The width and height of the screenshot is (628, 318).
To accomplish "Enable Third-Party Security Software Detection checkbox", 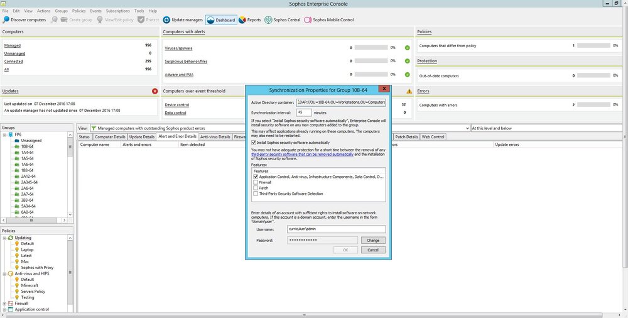I will point(256,194).
